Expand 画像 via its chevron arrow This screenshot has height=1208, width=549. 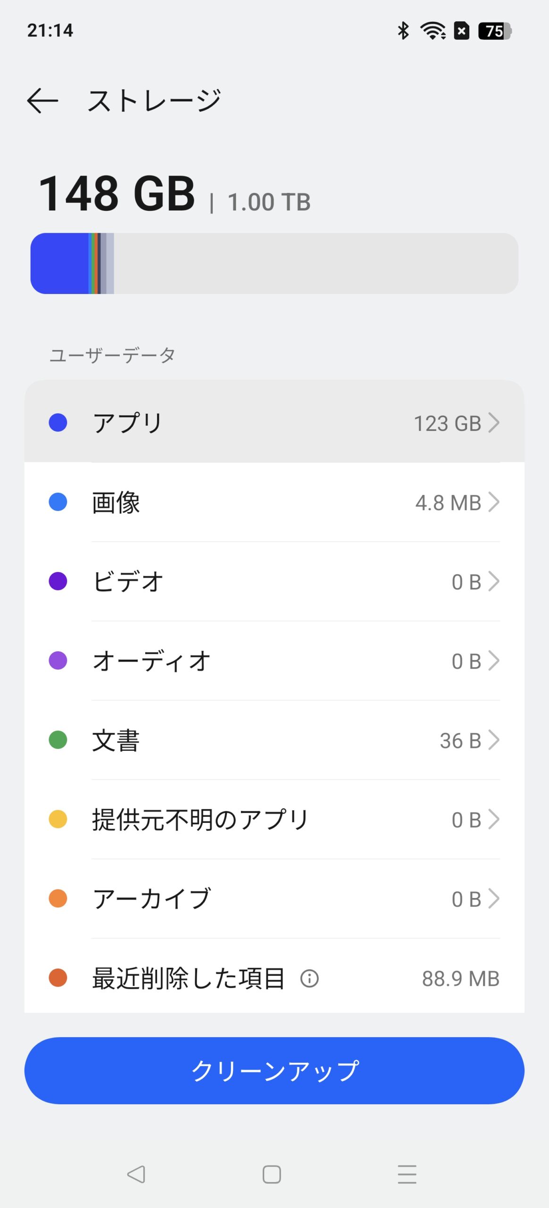(493, 502)
